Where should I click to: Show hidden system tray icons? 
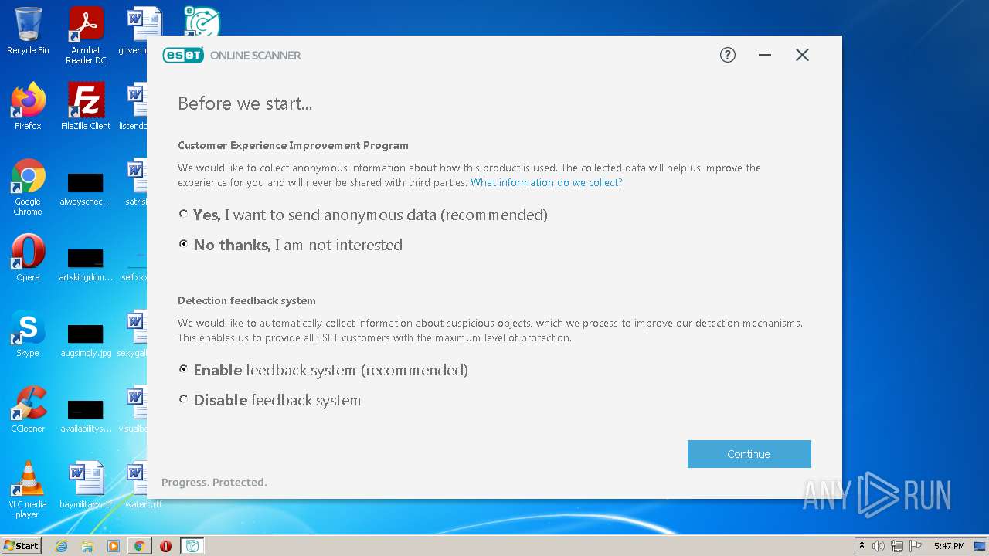pyautogui.click(x=862, y=546)
